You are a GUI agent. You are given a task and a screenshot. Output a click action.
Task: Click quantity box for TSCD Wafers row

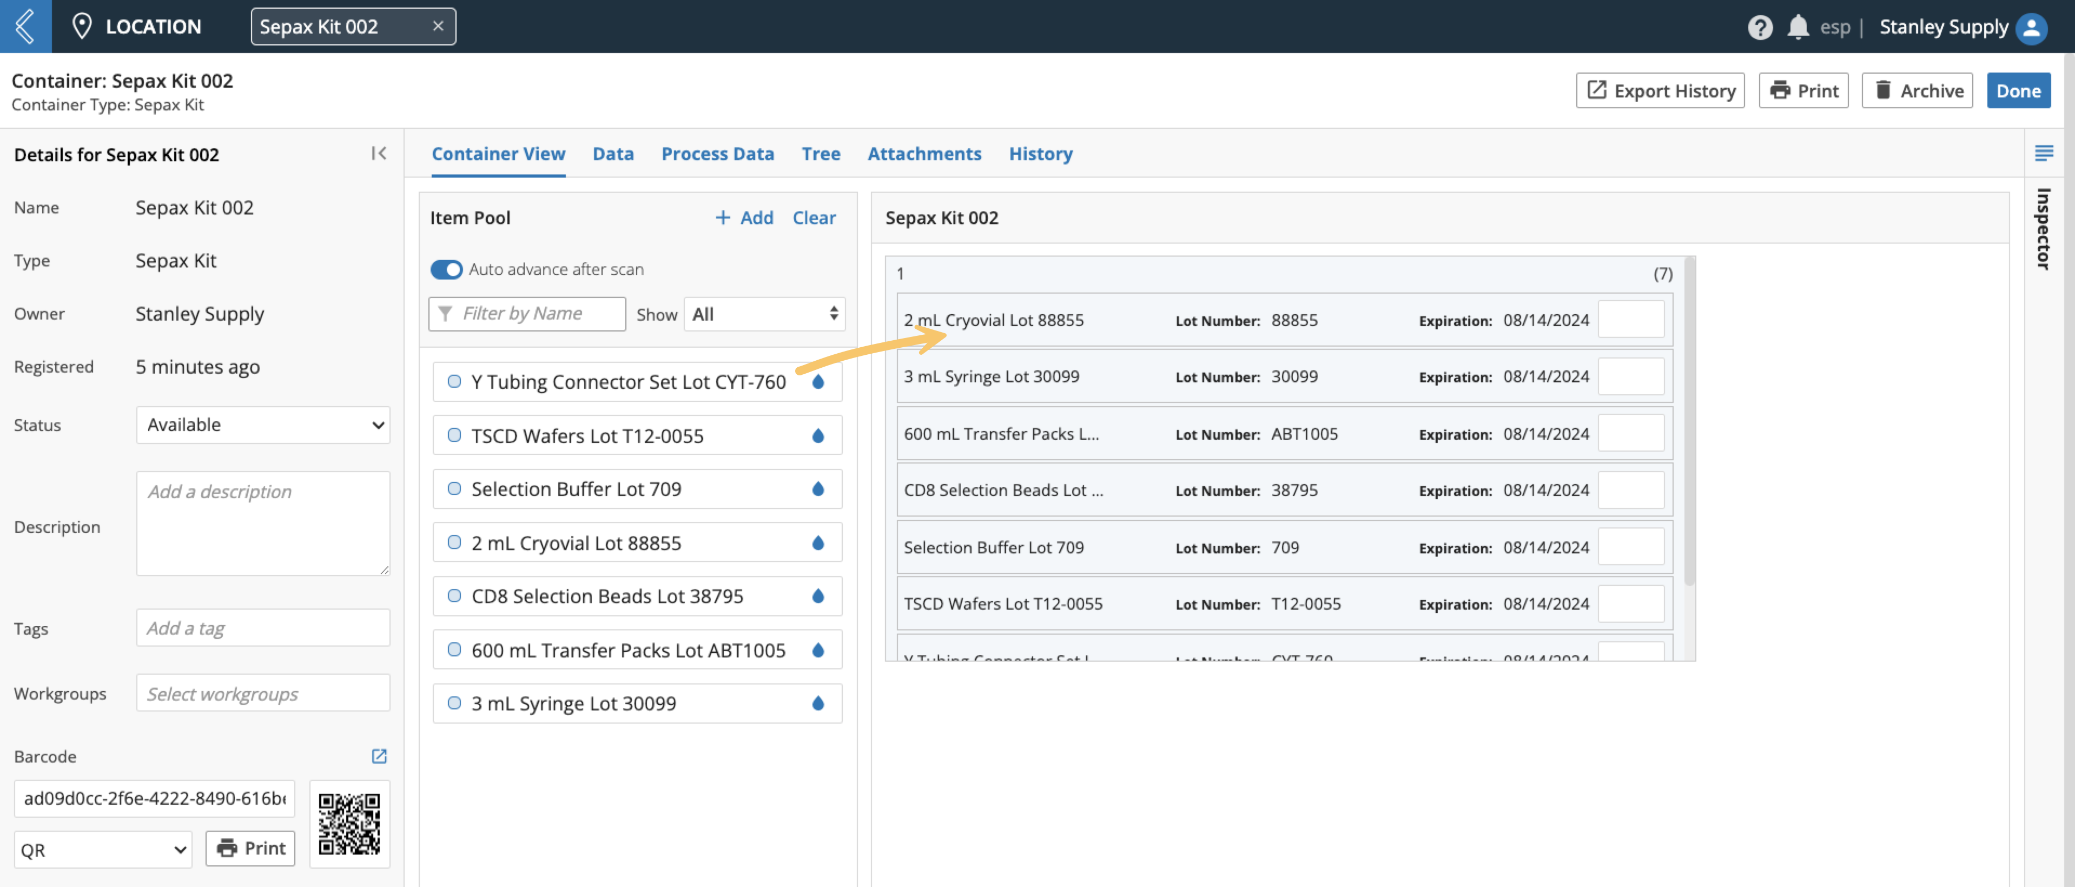pyautogui.click(x=1631, y=604)
